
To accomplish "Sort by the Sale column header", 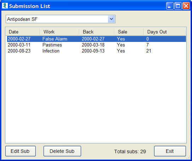I will pyautogui.click(x=129, y=32).
